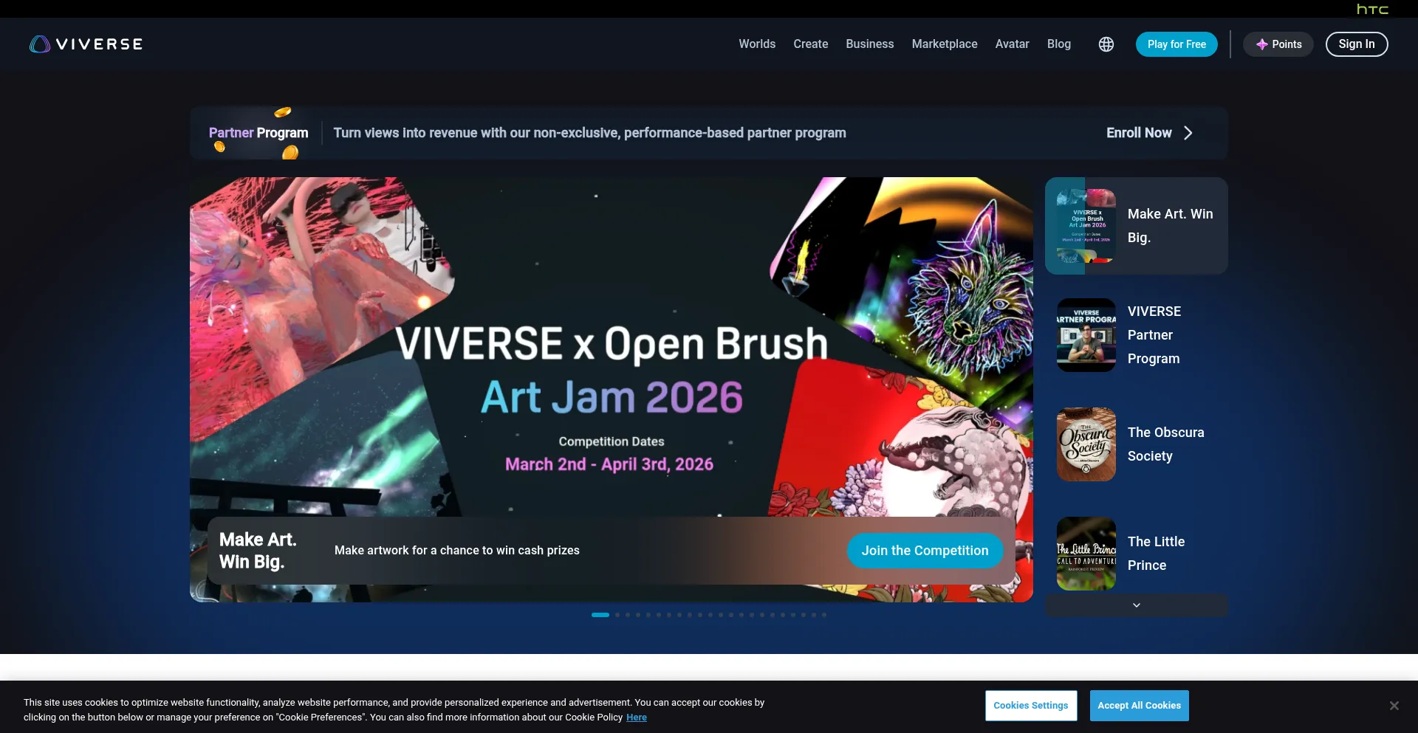
Task: Open the Business menu
Action: [x=869, y=44]
